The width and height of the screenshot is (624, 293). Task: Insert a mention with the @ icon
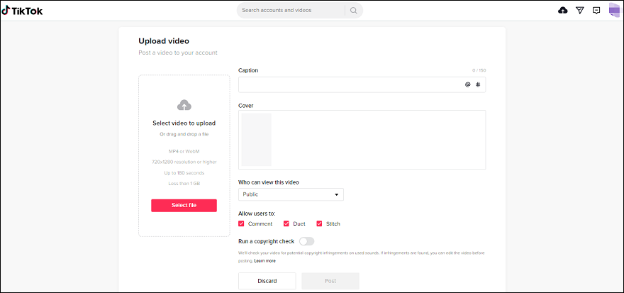pyautogui.click(x=467, y=84)
